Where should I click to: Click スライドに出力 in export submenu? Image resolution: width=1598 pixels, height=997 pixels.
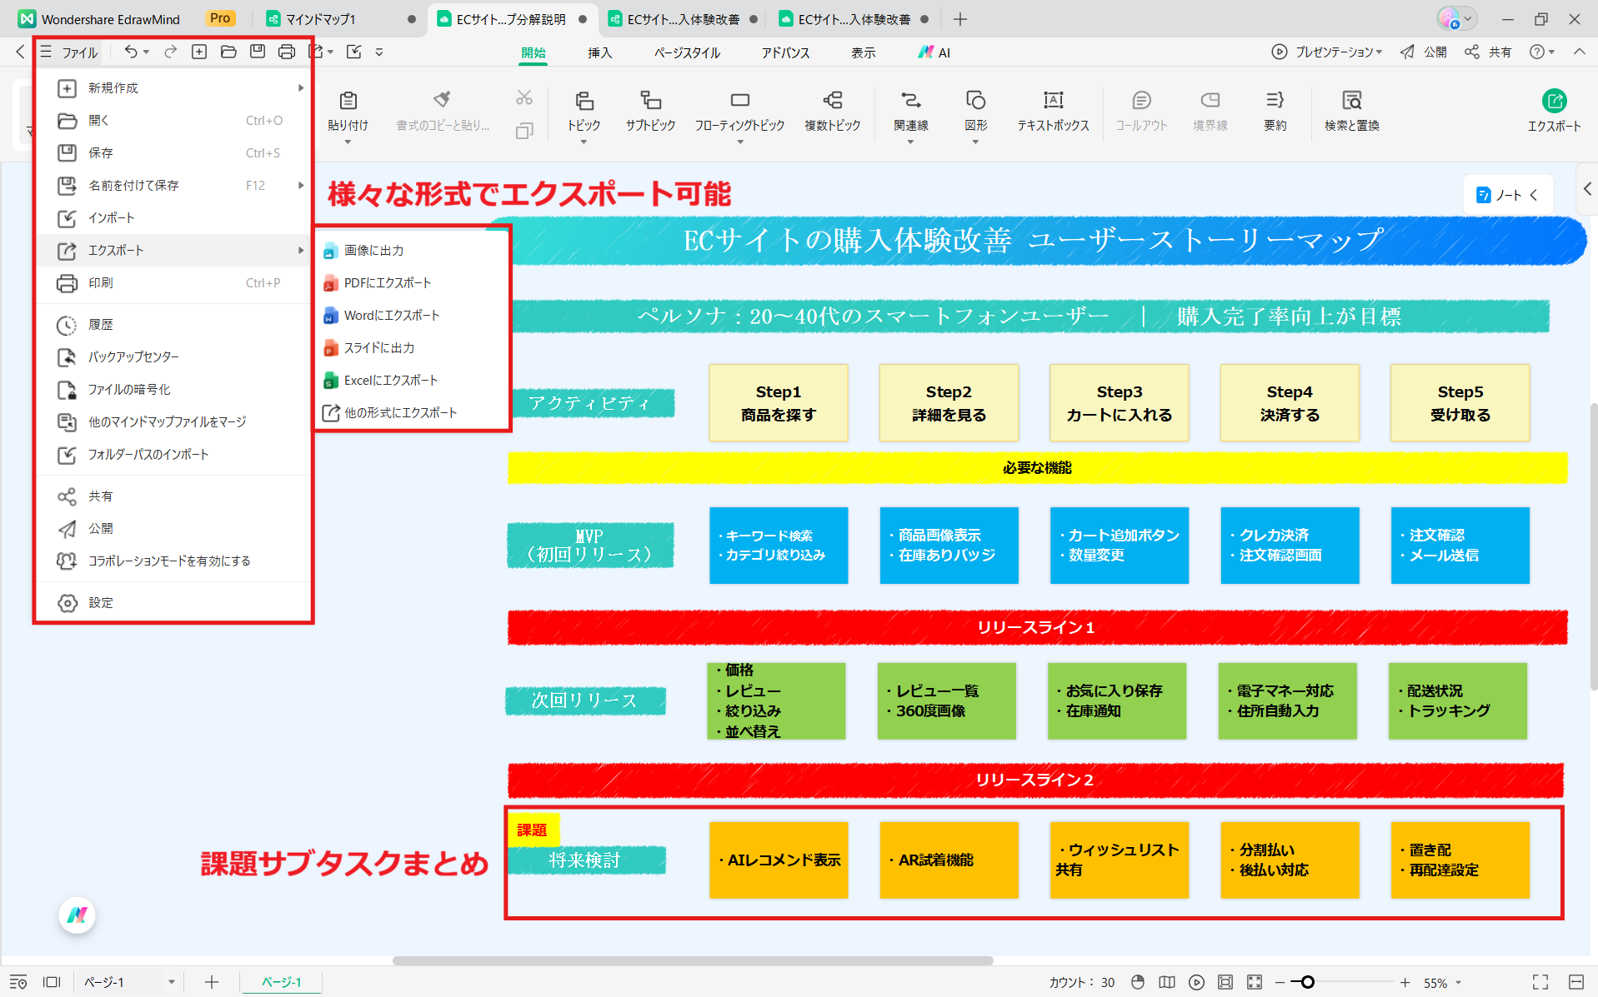[x=413, y=347]
